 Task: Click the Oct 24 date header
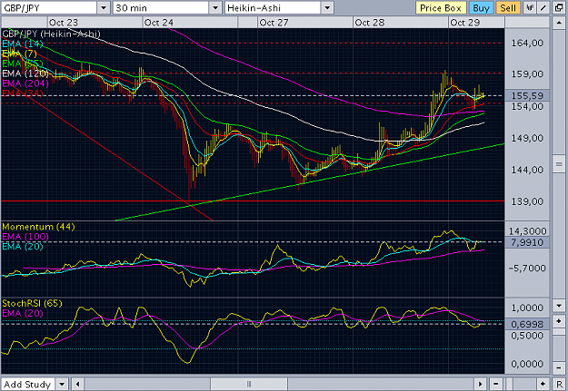(x=159, y=23)
